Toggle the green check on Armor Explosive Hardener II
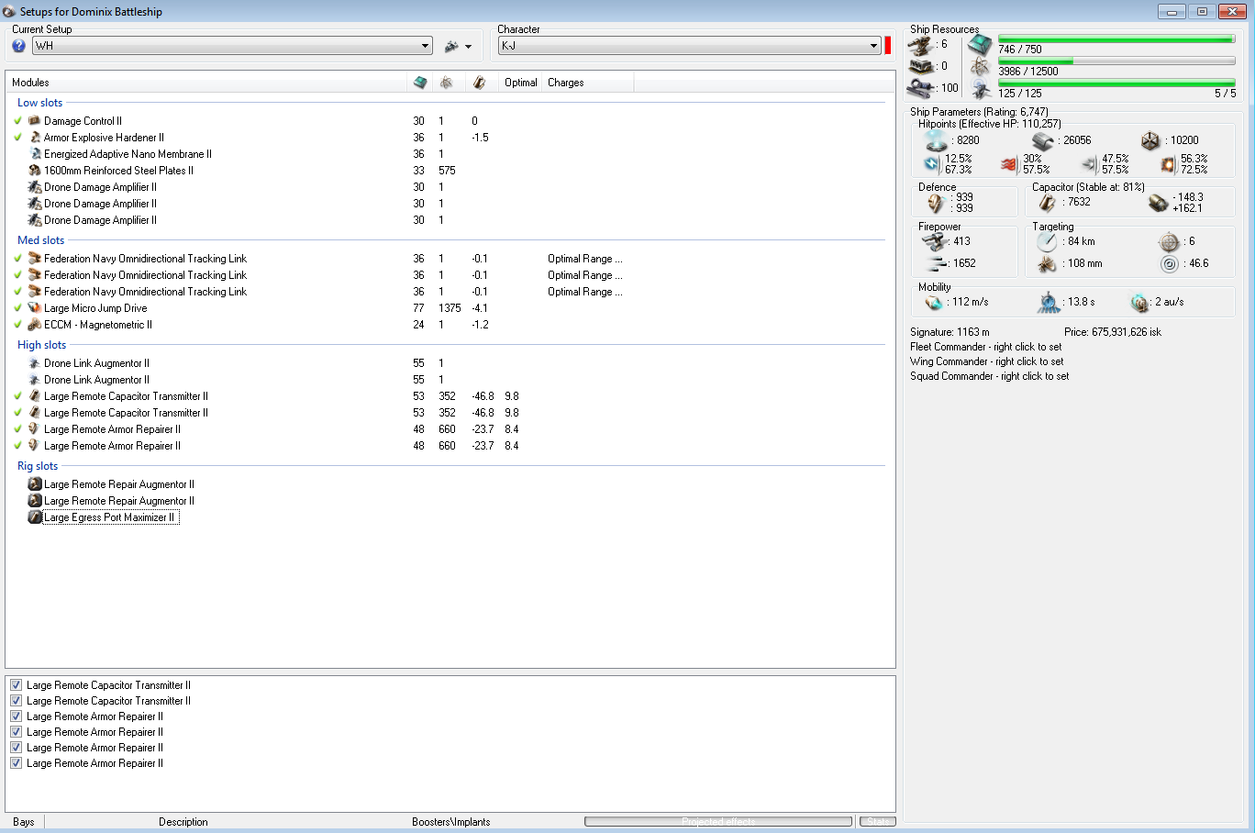 point(17,138)
